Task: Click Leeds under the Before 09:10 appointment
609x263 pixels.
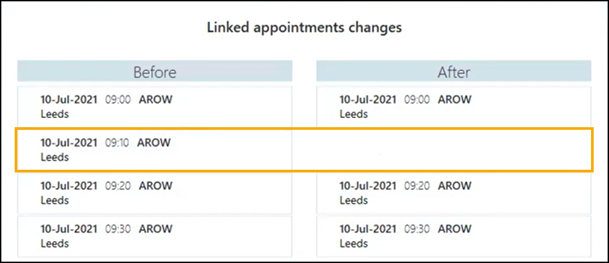Action: (x=55, y=157)
